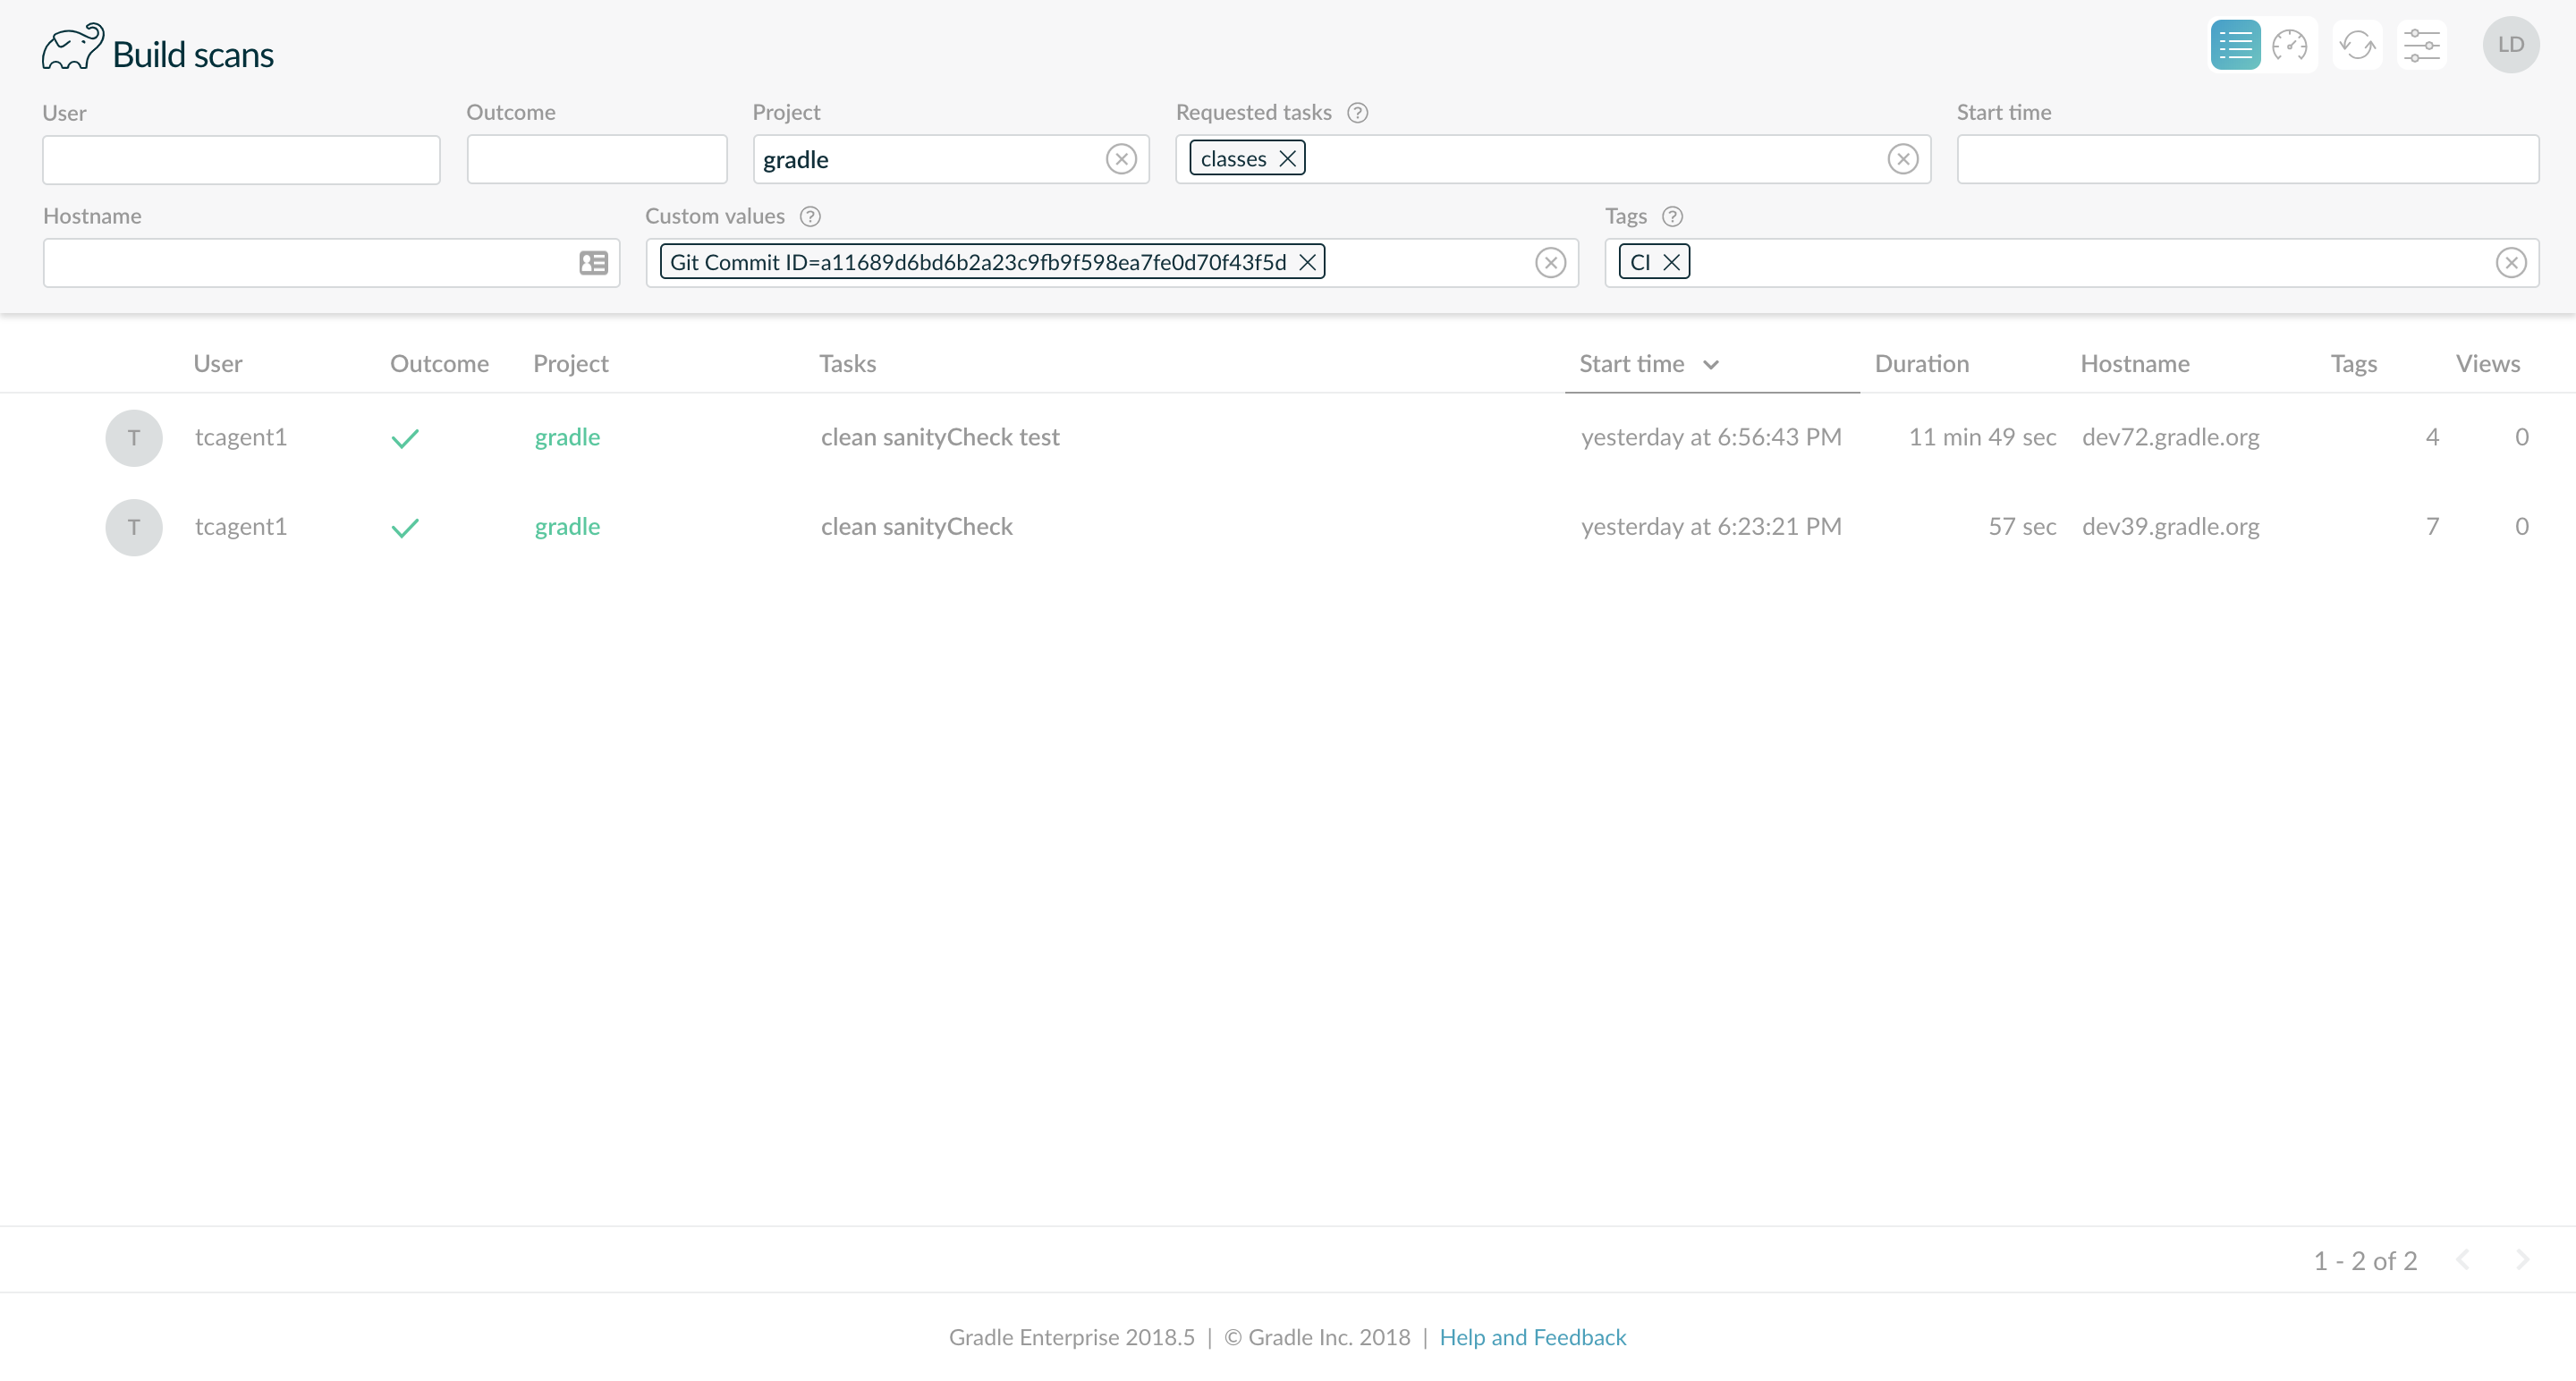Remove the Git Commit ID chip
Viewport: 2576px width, 1381px height.
tap(1306, 262)
